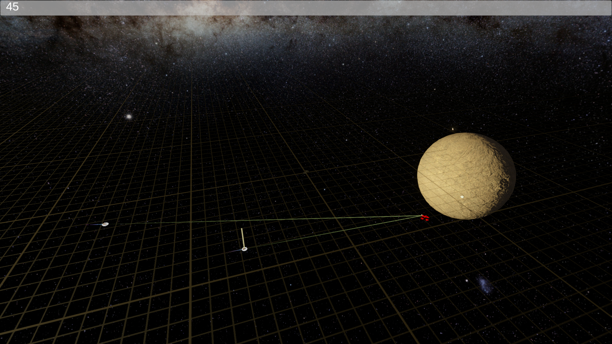Click the gray top status bar
612x344 pixels.
306,8
